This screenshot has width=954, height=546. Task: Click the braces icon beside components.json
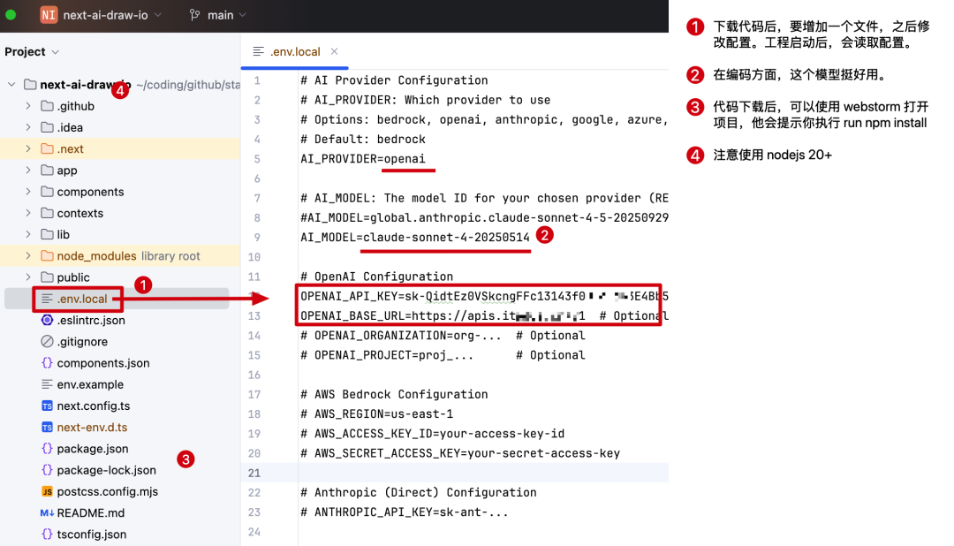46,363
